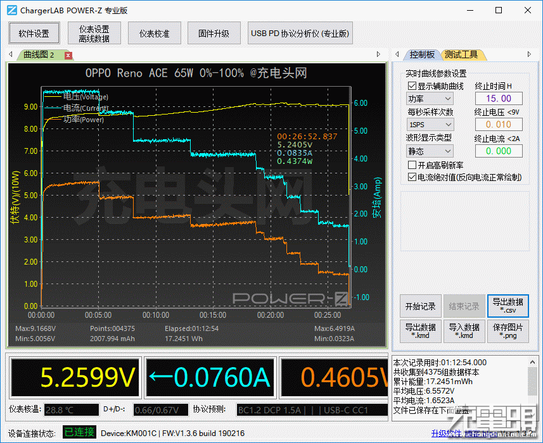Switch to the 控制板 tab
Viewport: 543px width, 443px height.
point(422,54)
